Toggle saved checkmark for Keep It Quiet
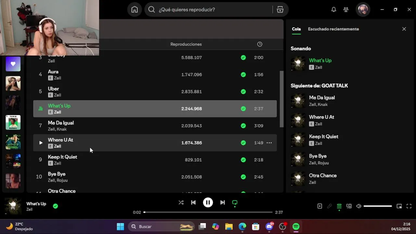Viewport: 416px width, 234px height. 243,160
